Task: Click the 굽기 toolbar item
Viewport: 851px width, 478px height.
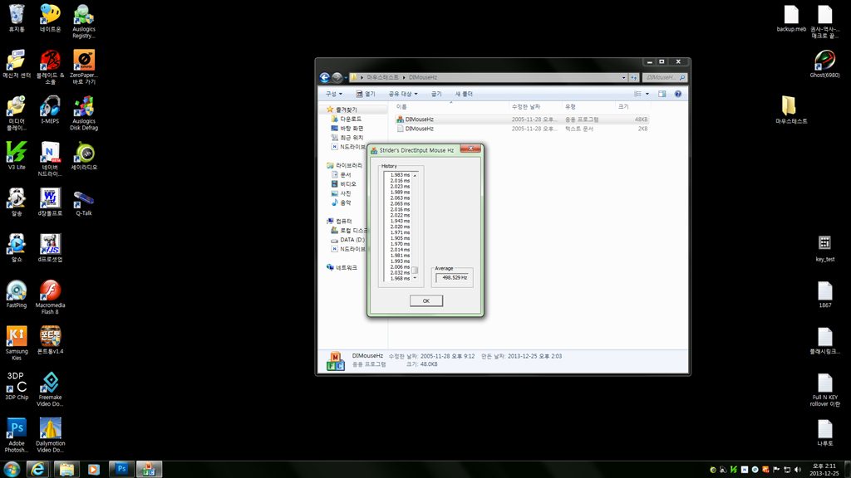Action: pos(436,94)
